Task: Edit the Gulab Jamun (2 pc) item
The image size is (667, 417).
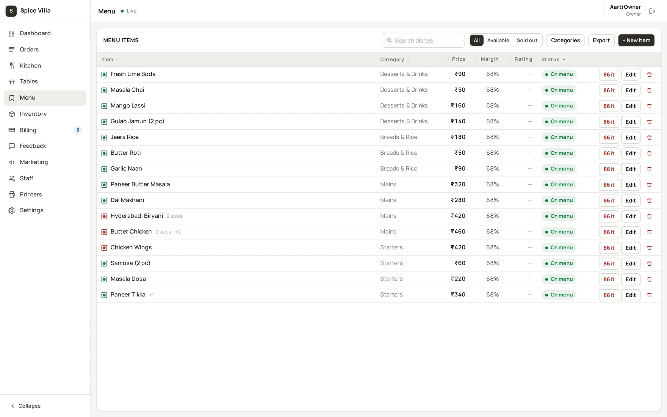Action: tap(630, 122)
